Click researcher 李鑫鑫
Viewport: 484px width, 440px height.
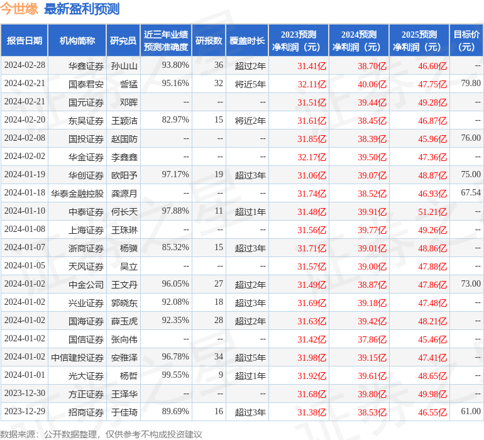124,157
